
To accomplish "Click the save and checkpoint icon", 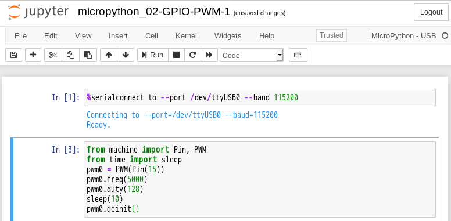I will [x=13, y=55].
